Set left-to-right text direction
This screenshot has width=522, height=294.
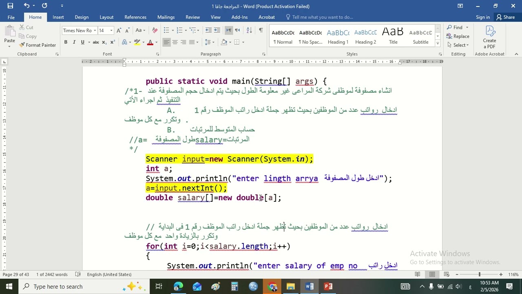tap(229, 31)
